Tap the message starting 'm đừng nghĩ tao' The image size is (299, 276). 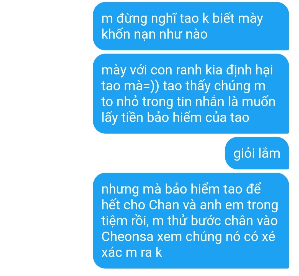click(x=191, y=26)
